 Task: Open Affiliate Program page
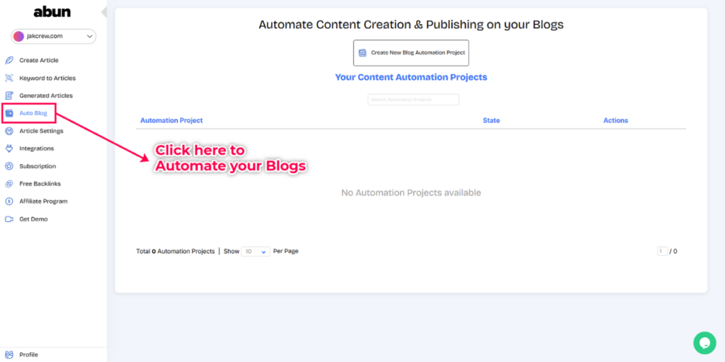point(43,202)
